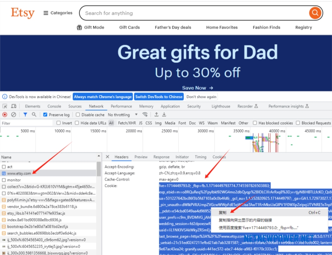Open the Home Favorites link
332x255 pixels.
pyautogui.click(x=222, y=27)
